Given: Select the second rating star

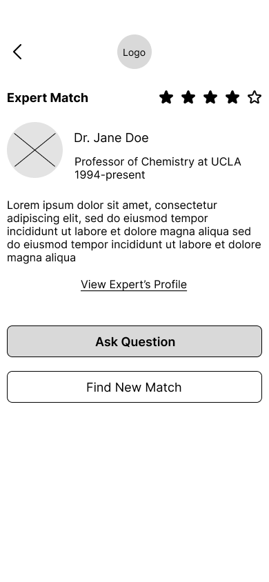Looking at the screenshot, I should click(188, 98).
